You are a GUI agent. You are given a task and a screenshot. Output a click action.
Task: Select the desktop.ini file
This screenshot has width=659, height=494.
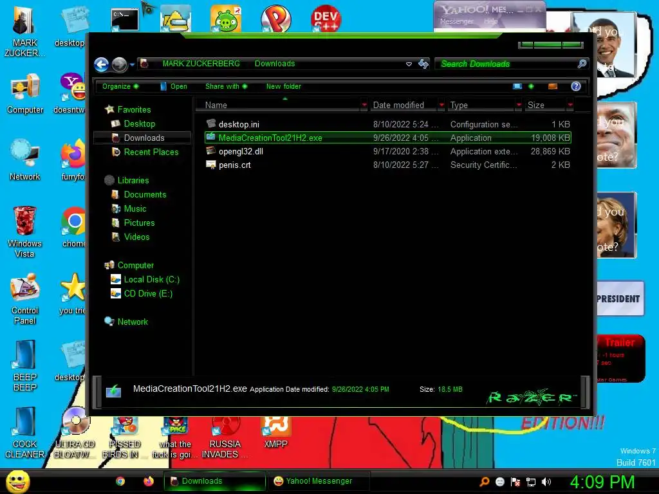[x=387, y=124]
